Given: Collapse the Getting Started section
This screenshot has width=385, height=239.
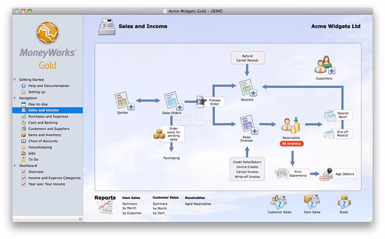Looking at the screenshot, I should click(x=15, y=80).
